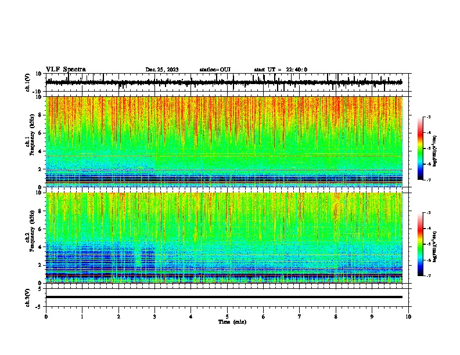Click the ch.2 spectrogram color scale bar
Viewport: 460px width, 355px height.
420,244
